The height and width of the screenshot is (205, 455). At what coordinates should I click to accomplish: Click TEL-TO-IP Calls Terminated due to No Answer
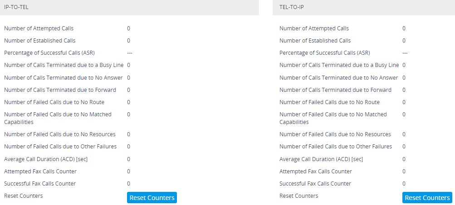point(338,77)
